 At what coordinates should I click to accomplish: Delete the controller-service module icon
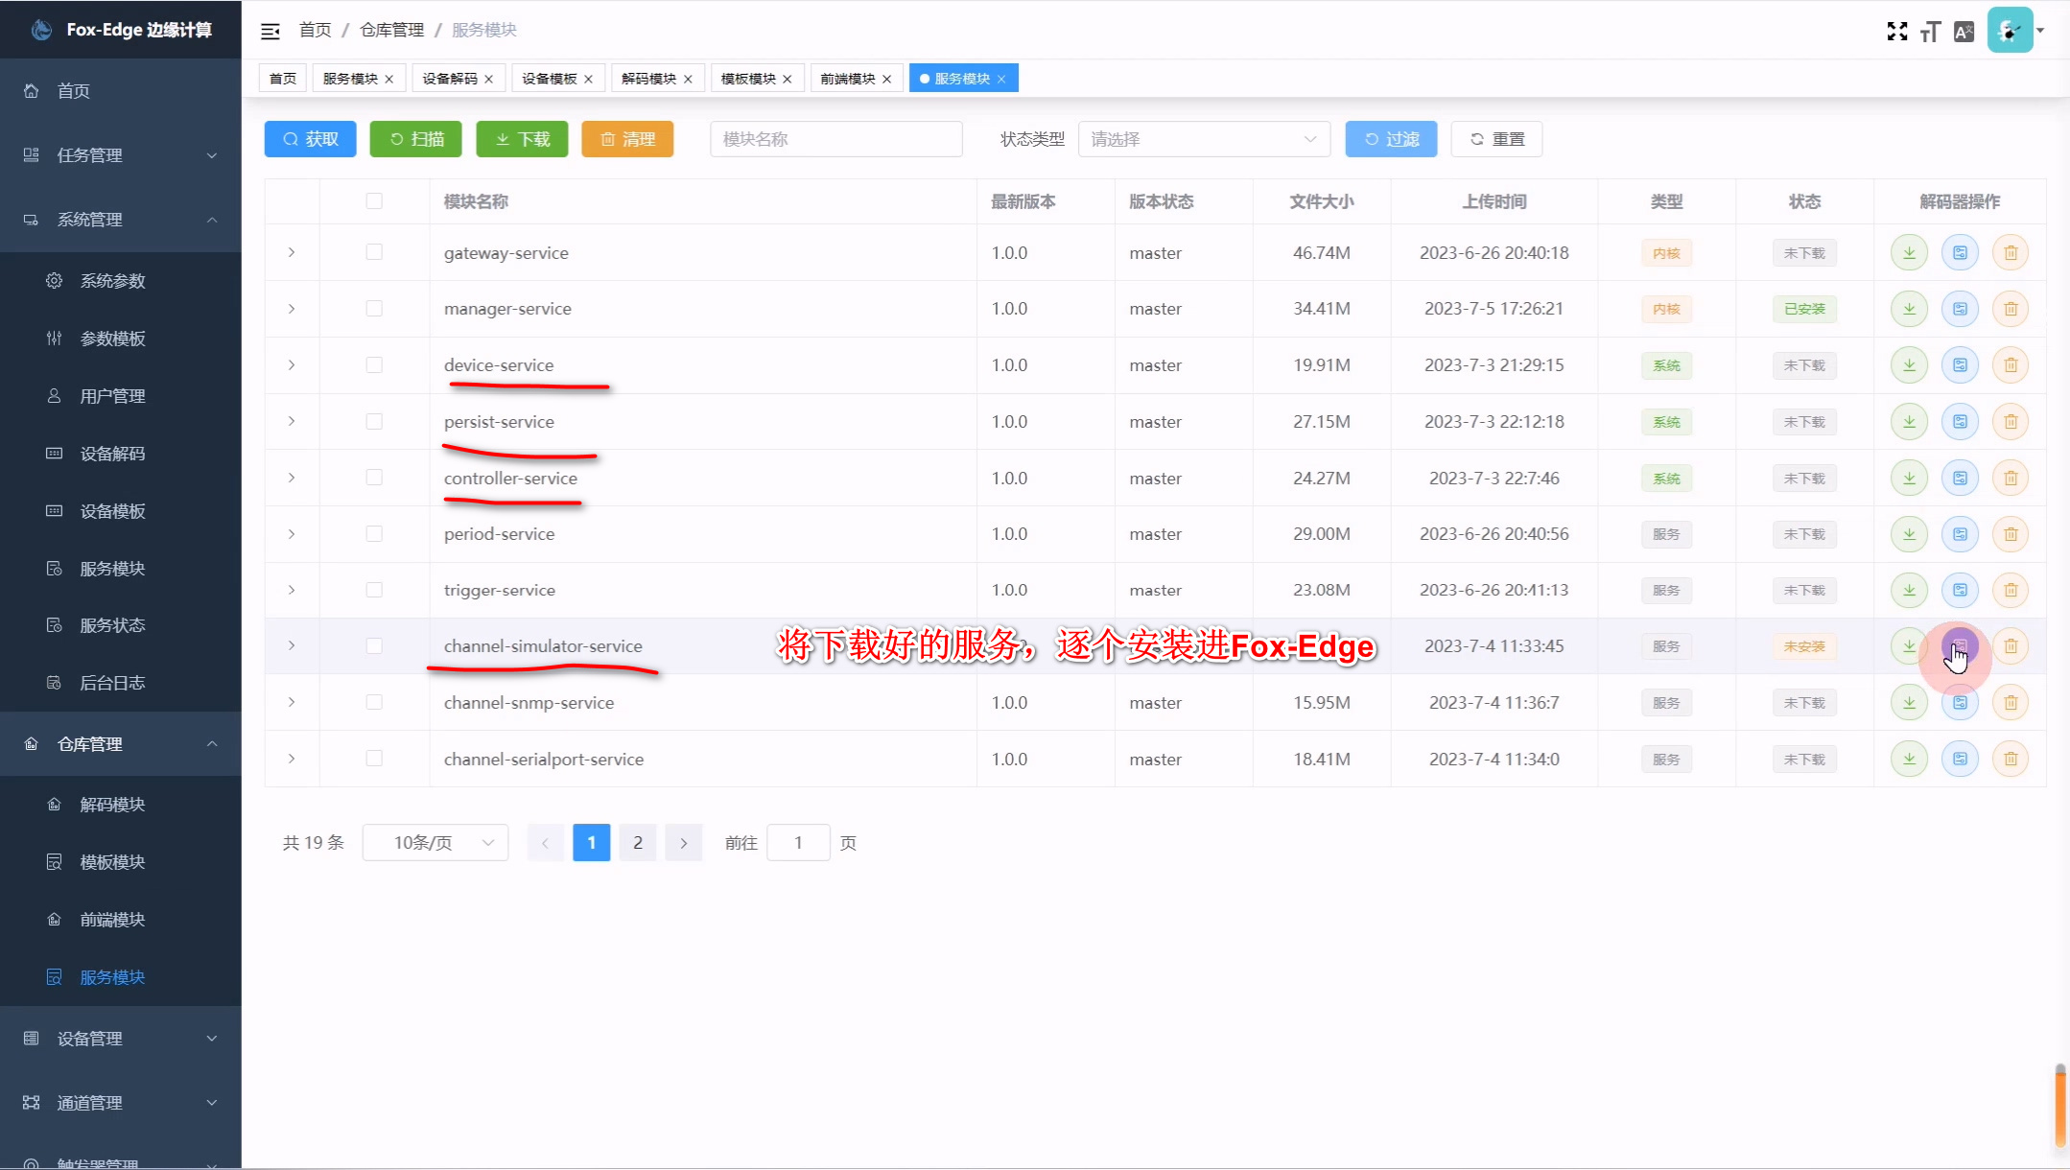(x=2011, y=479)
